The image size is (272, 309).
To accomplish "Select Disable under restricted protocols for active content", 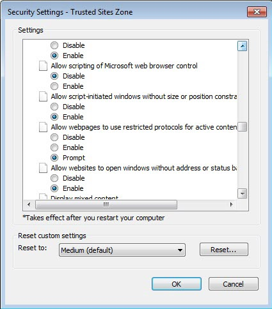I will pyautogui.click(x=54, y=137).
